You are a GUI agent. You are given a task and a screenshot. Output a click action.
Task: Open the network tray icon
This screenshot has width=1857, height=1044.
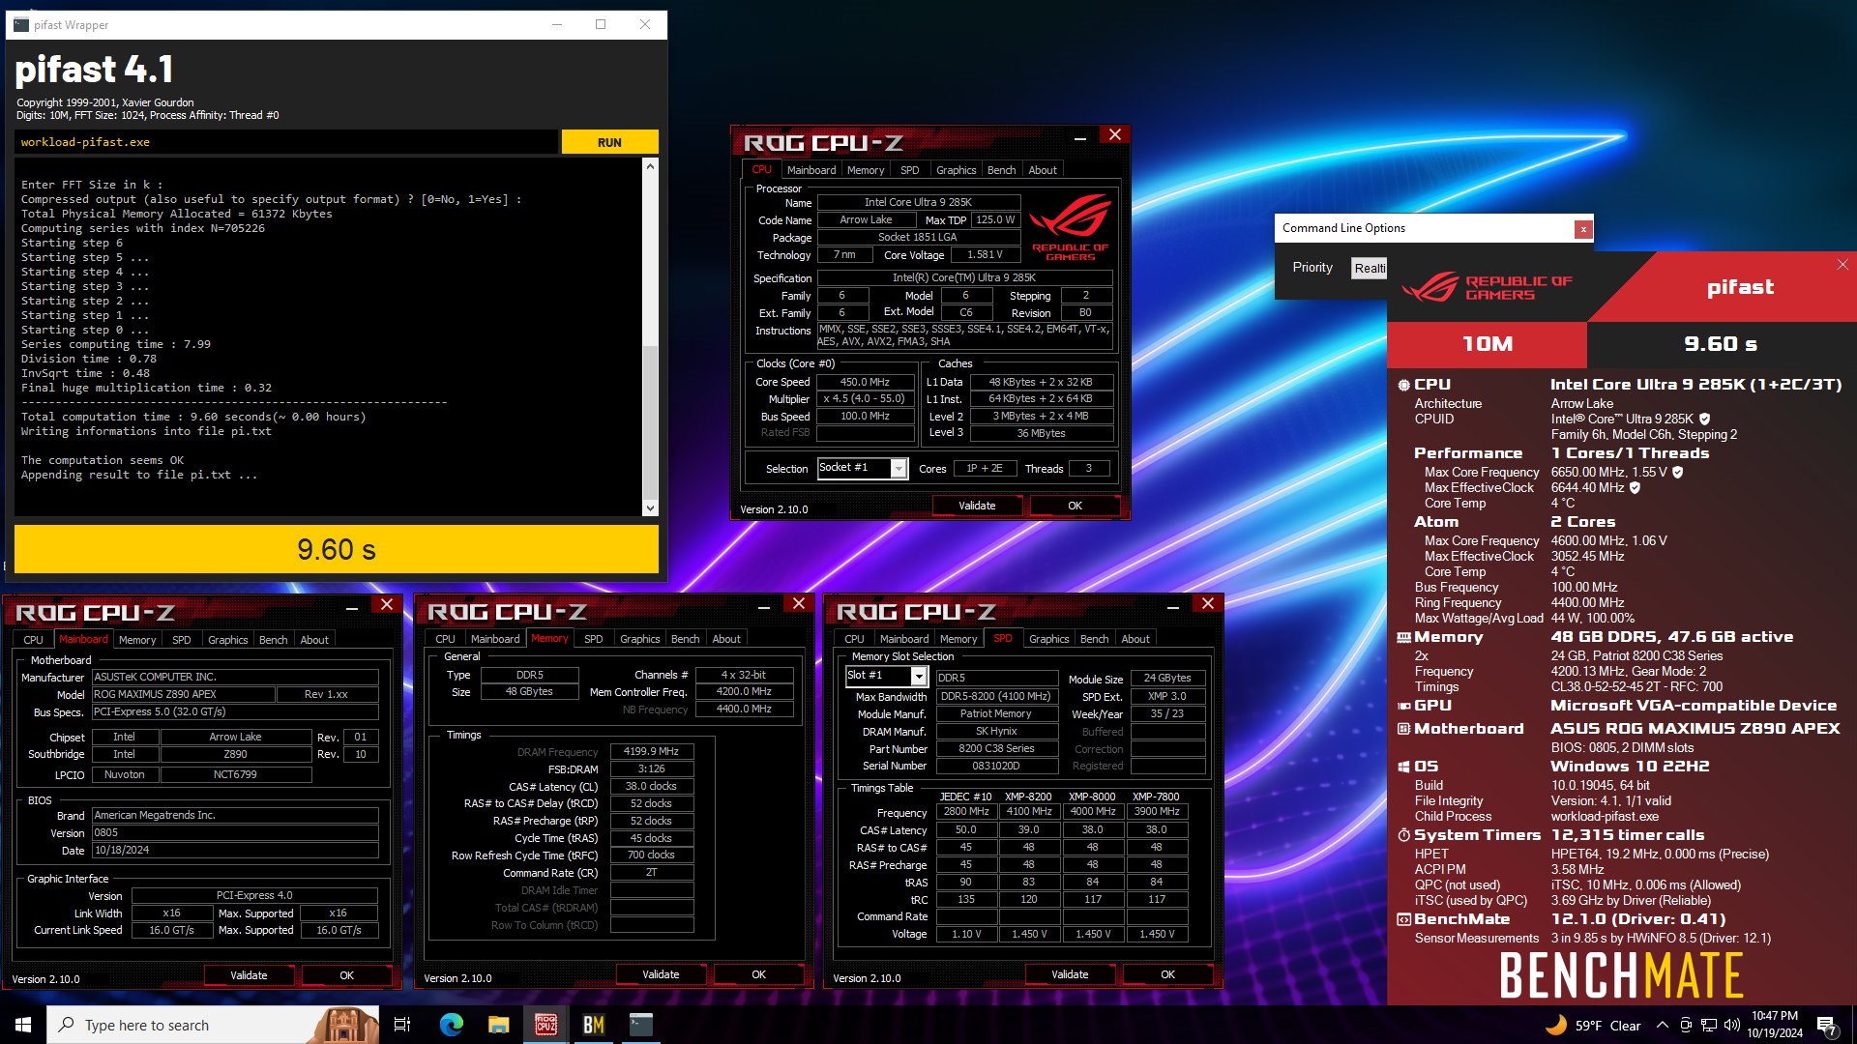(1709, 1026)
